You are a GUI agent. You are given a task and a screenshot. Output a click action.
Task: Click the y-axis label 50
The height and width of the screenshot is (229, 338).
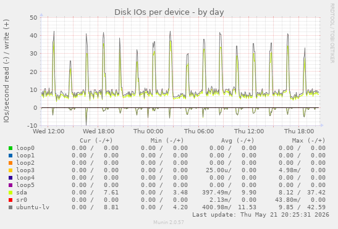coord(33,17)
